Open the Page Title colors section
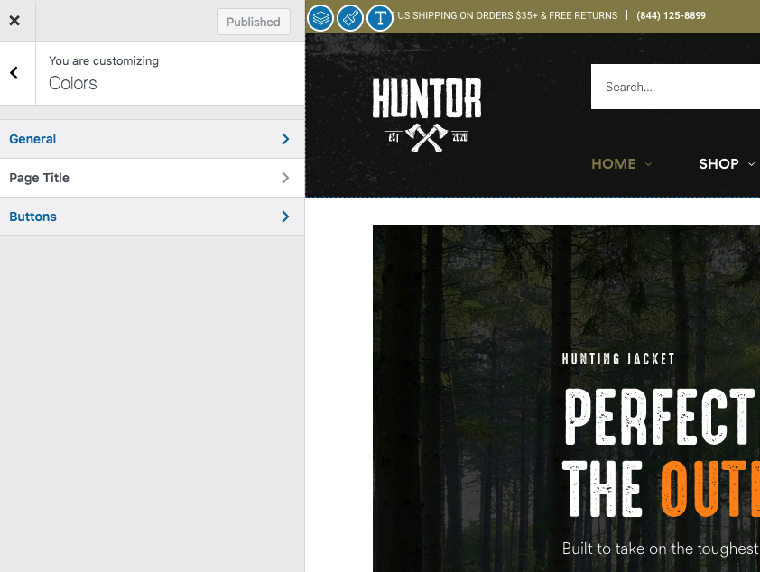760x572 pixels. (40, 178)
